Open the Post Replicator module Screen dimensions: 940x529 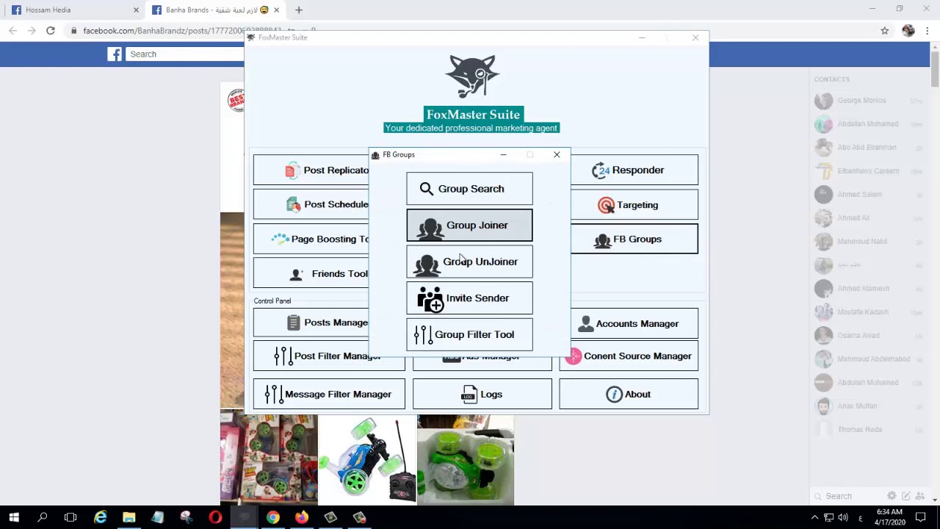pos(311,170)
